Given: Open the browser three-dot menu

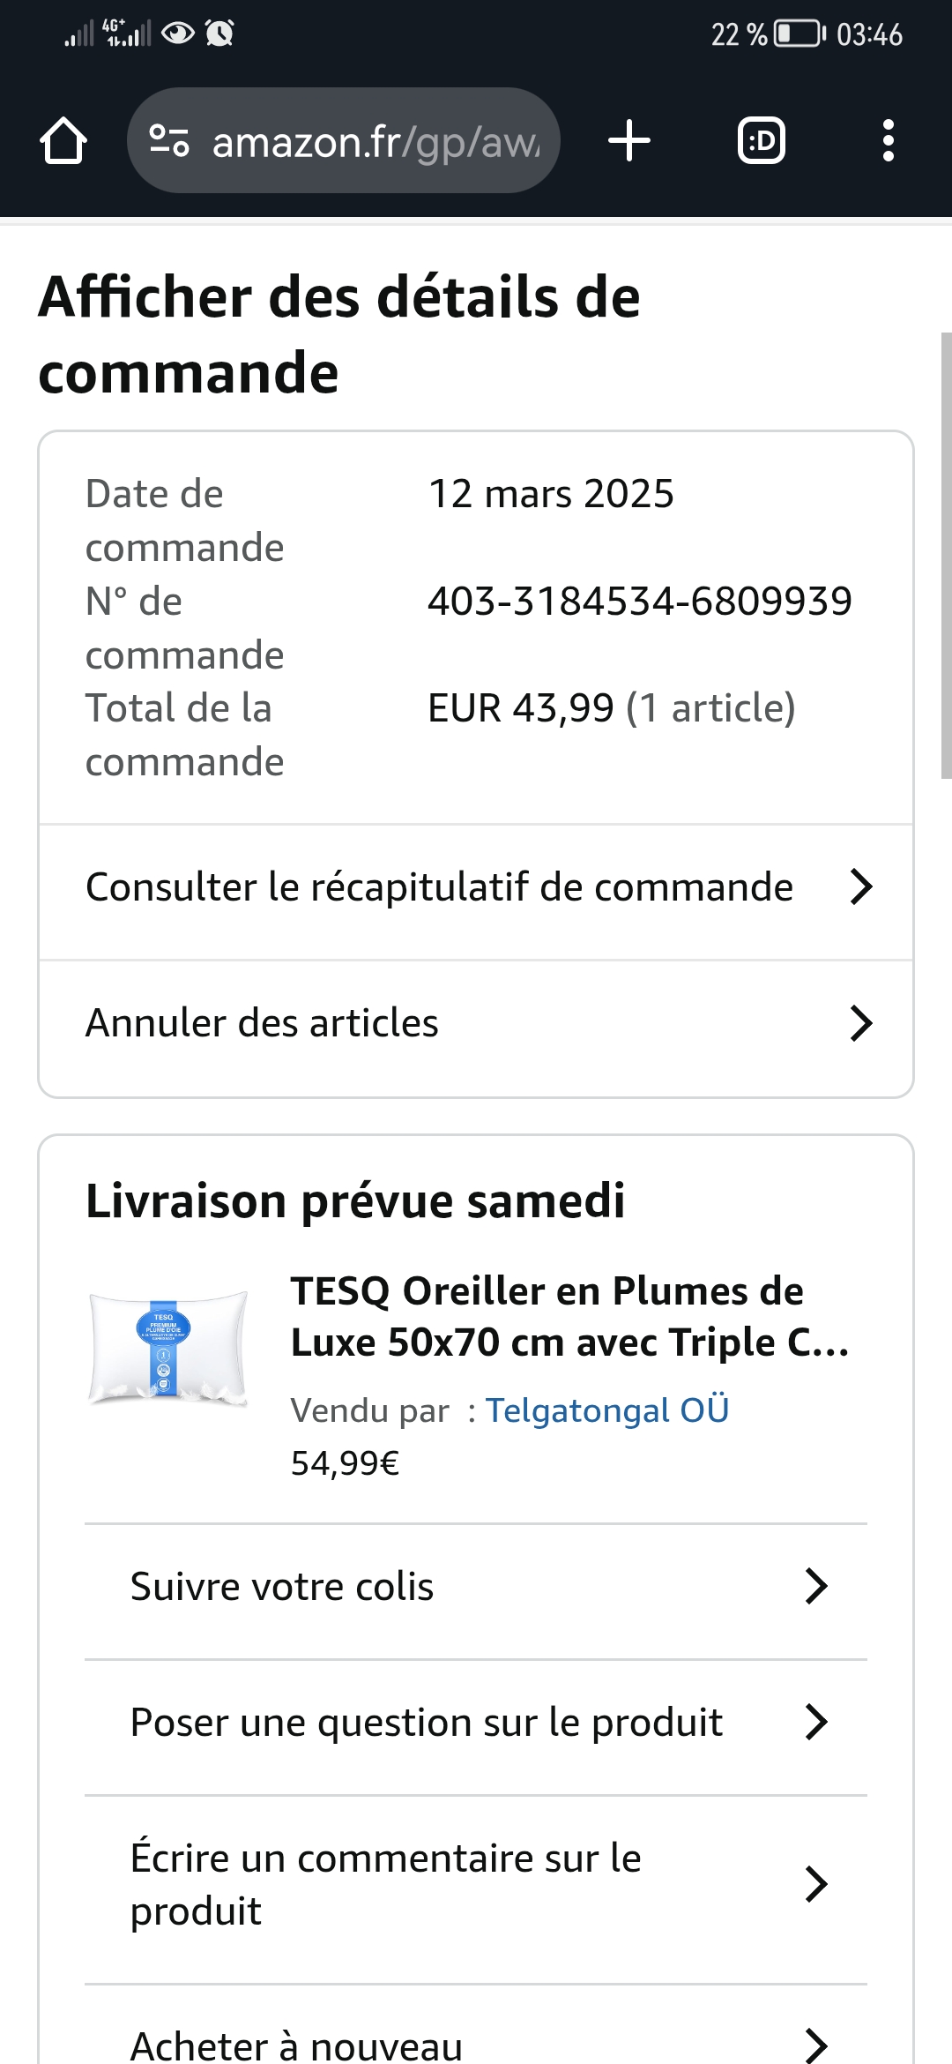Looking at the screenshot, I should click(888, 141).
